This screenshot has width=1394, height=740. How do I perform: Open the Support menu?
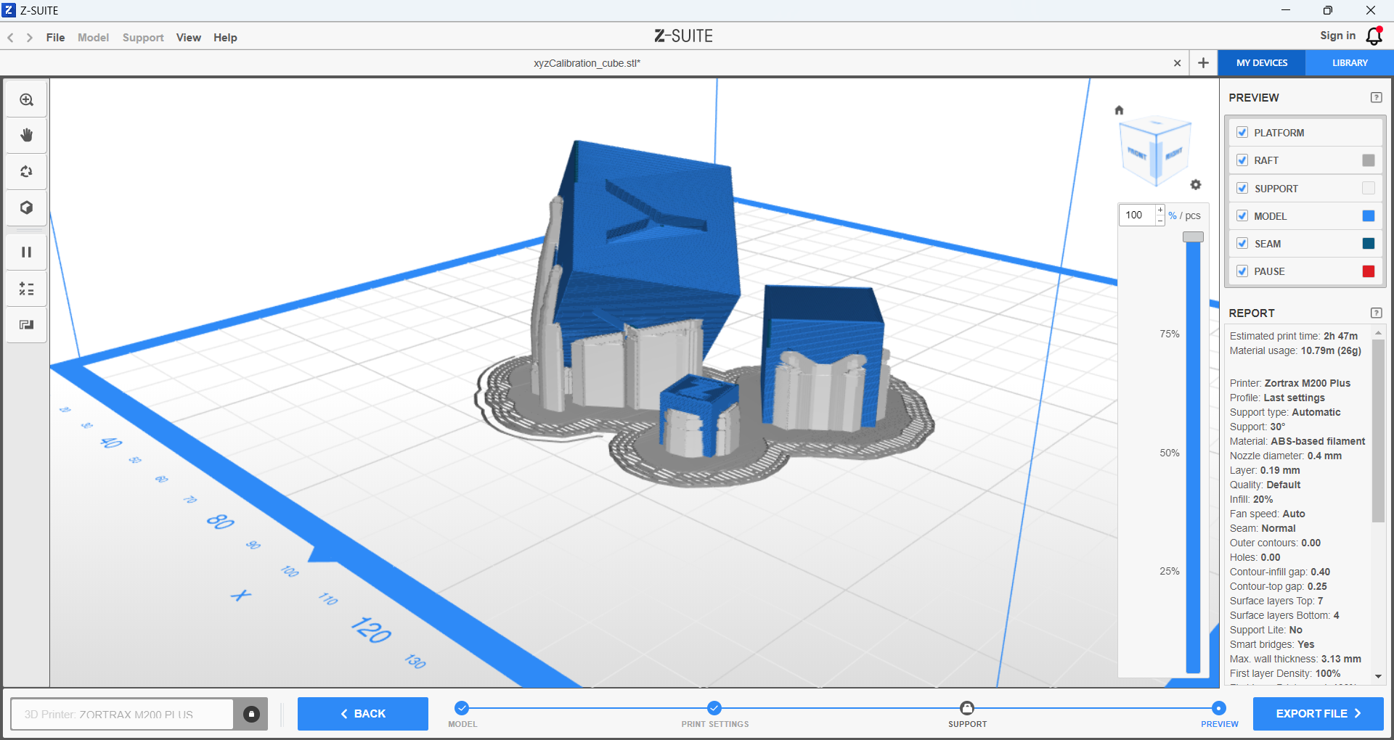click(143, 38)
